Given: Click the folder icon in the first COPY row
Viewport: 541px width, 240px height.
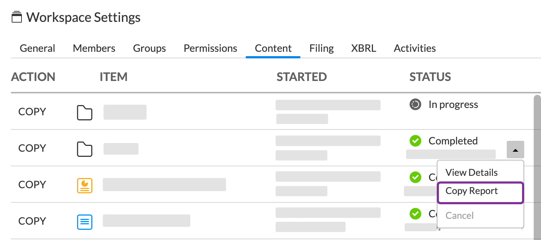Looking at the screenshot, I should [85, 112].
